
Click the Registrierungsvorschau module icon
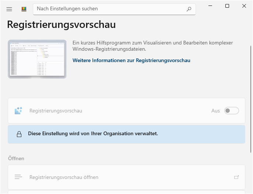point(18,111)
